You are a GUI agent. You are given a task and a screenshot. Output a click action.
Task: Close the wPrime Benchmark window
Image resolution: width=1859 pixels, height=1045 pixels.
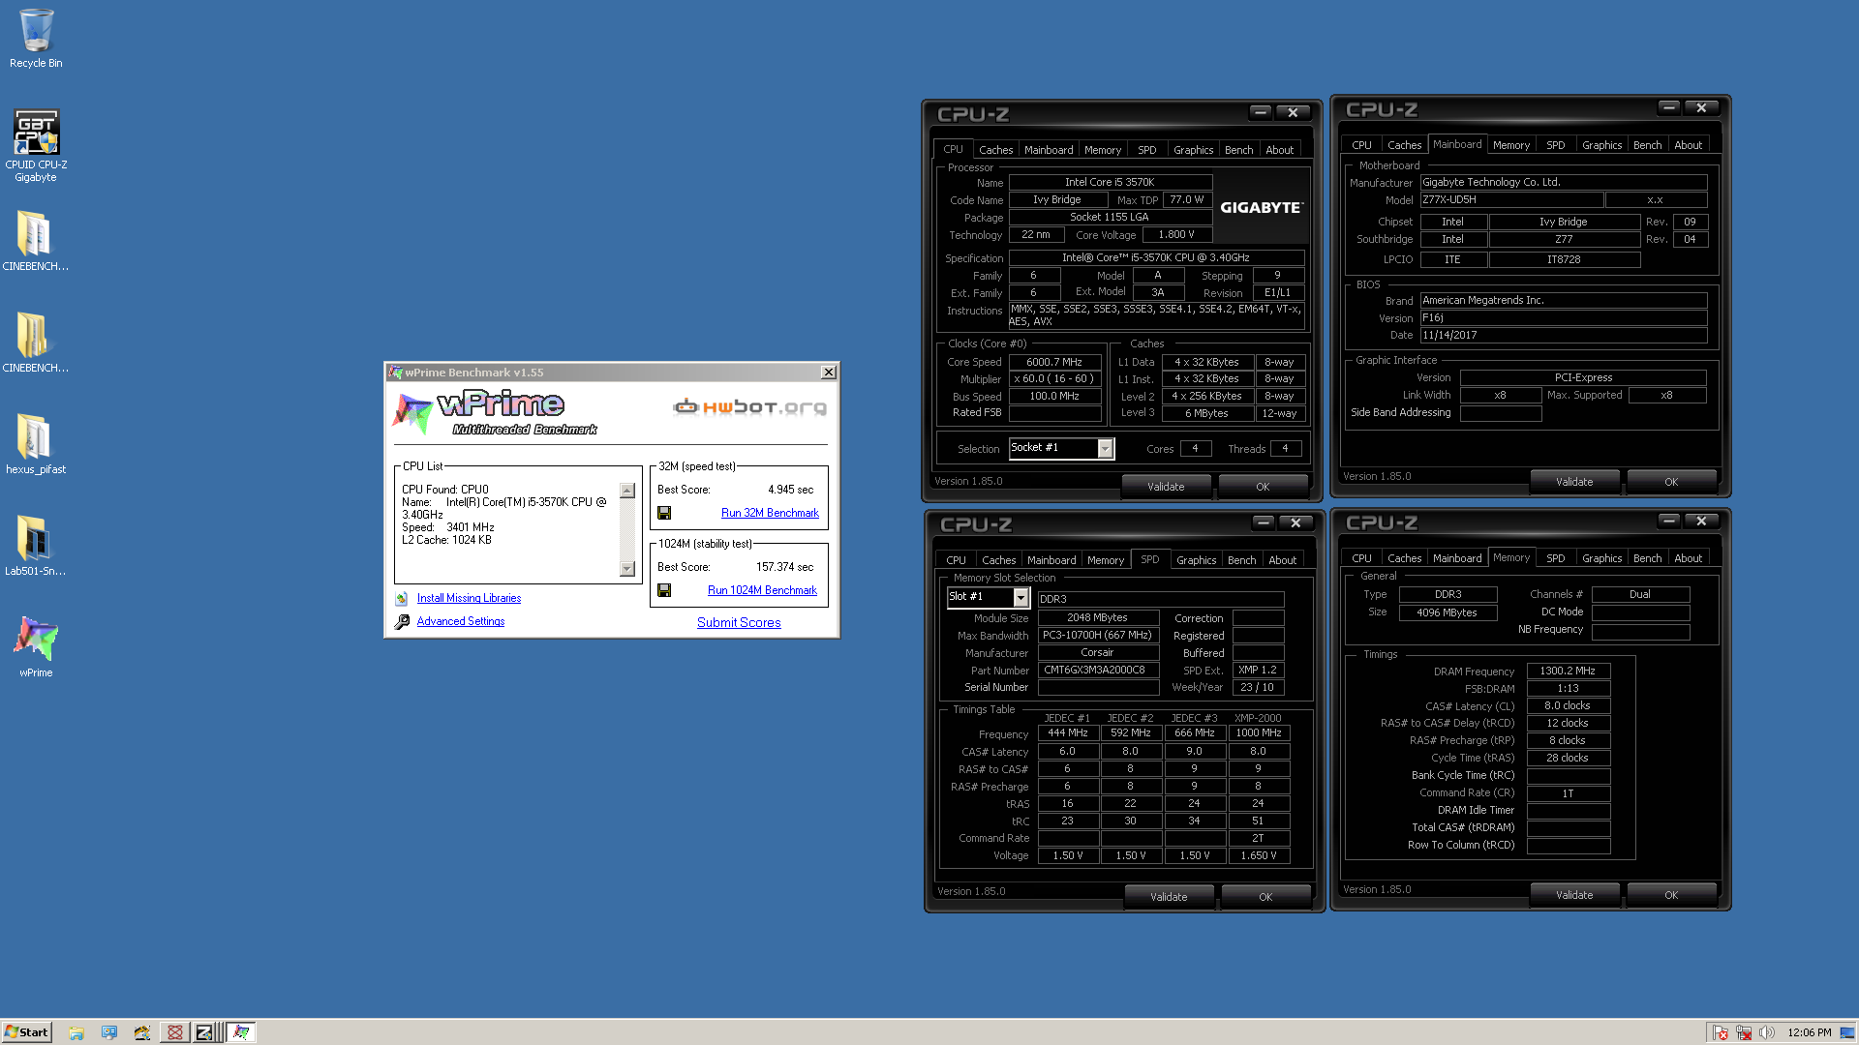pos(829,373)
